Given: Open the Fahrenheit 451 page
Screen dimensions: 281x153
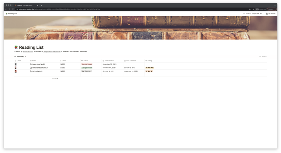Looking at the screenshot, I should [x=38, y=71].
